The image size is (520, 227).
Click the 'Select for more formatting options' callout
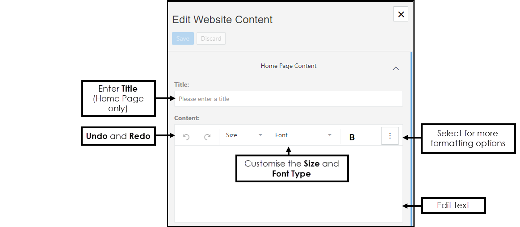467,139
